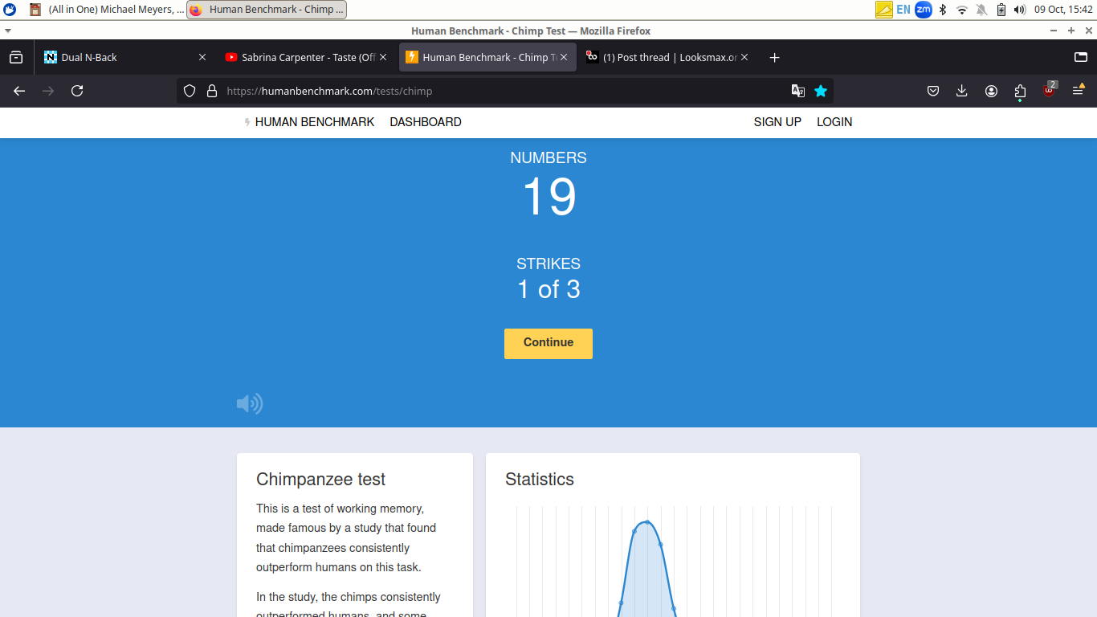The image size is (1097, 617).
Task: Go back to the previous page
Action: coord(19,91)
